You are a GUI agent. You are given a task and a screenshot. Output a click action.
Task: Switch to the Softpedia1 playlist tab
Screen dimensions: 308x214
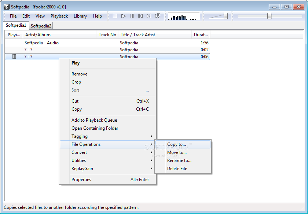(x=16, y=25)
